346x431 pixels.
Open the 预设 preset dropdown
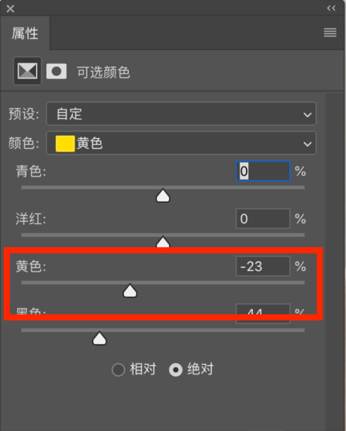tap(181, 114)
